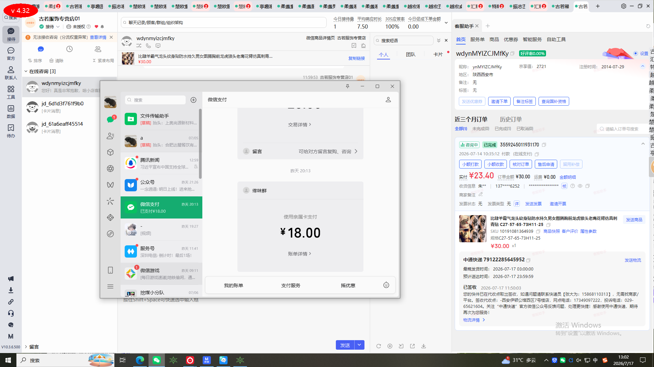Viewport: 654px width, 367px height.
Task: Open the 数据 data section
Action: 11,111
